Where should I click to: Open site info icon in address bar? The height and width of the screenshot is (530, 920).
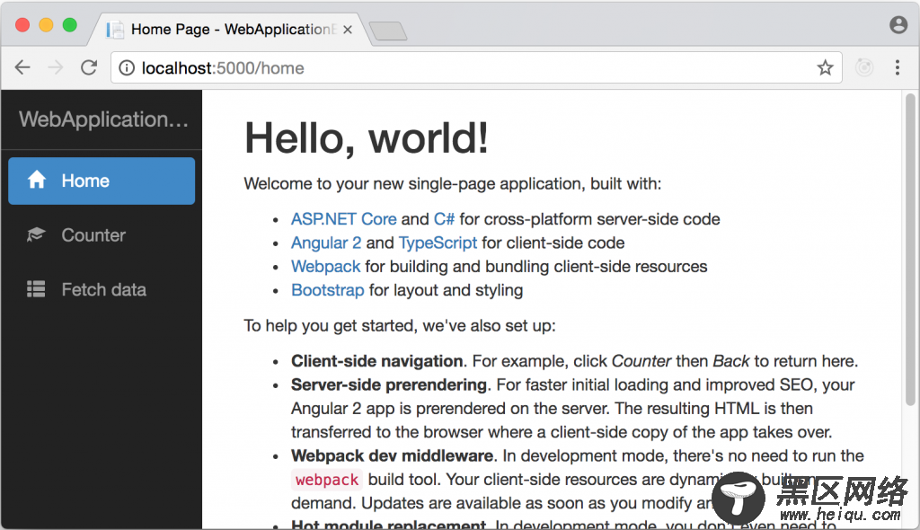(126, 68)
